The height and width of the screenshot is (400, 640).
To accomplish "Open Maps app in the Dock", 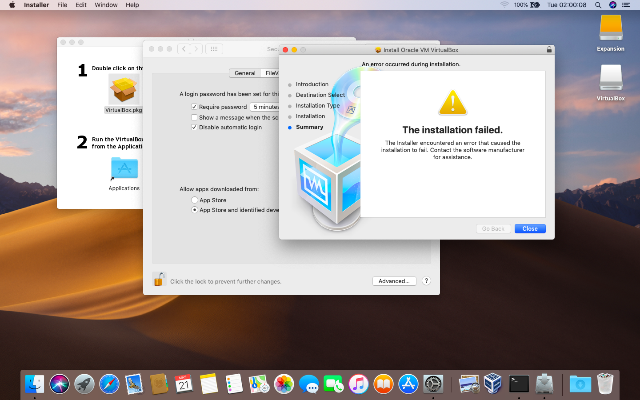I will coord(259,384).
